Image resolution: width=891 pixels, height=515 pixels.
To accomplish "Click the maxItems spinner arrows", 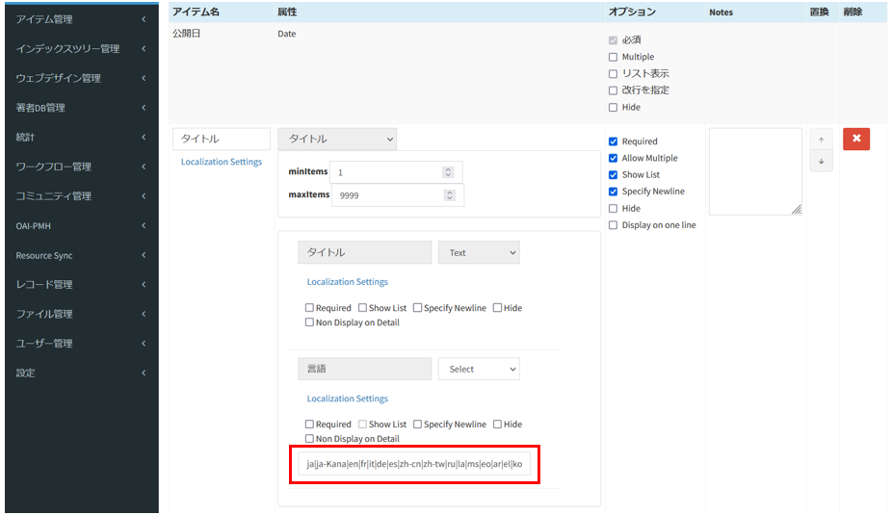I will (x=448, y=195).
